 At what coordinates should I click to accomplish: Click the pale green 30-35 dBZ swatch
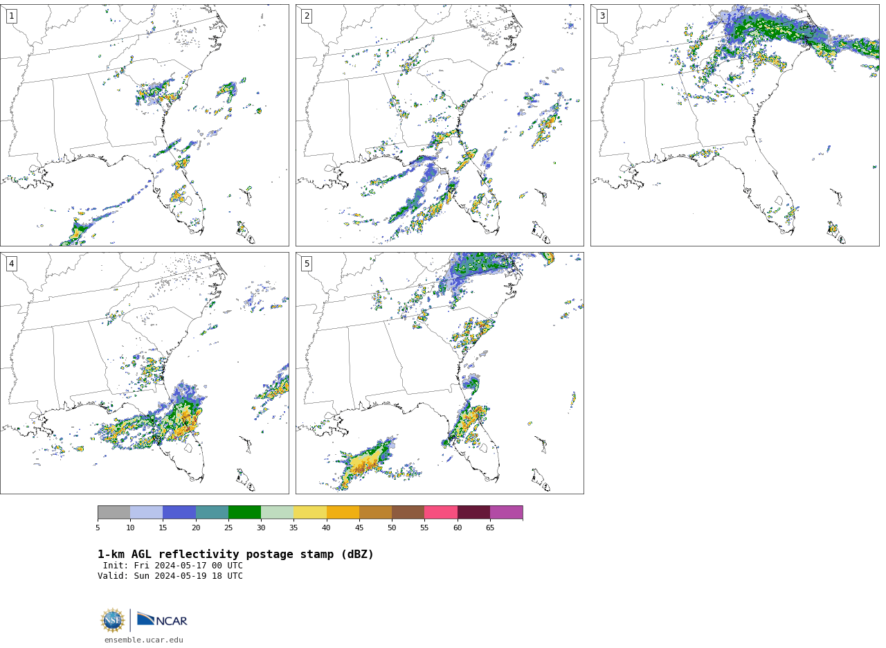[277, 512]
